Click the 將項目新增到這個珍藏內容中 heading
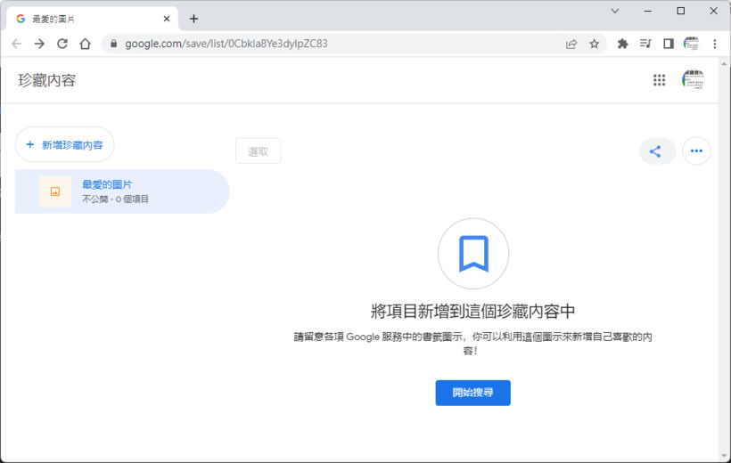This screenshot has width=731, height=463. coord(472,311)
